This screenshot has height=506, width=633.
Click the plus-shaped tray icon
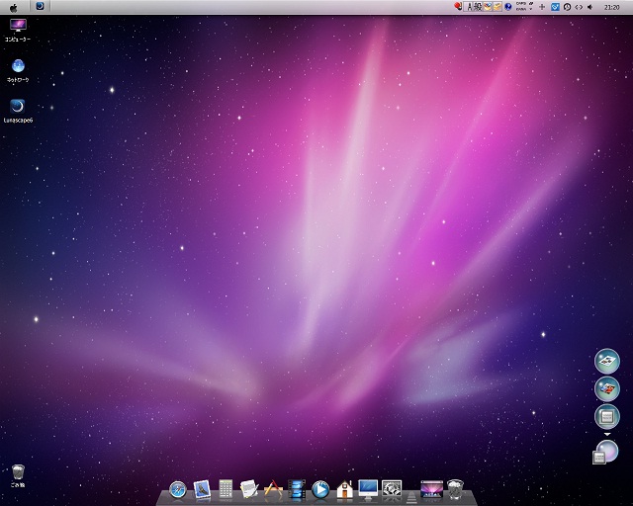click(542, 7)
